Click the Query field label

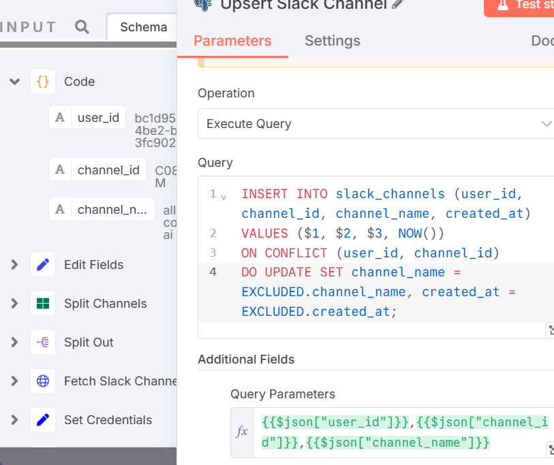(x=215, y=163)
